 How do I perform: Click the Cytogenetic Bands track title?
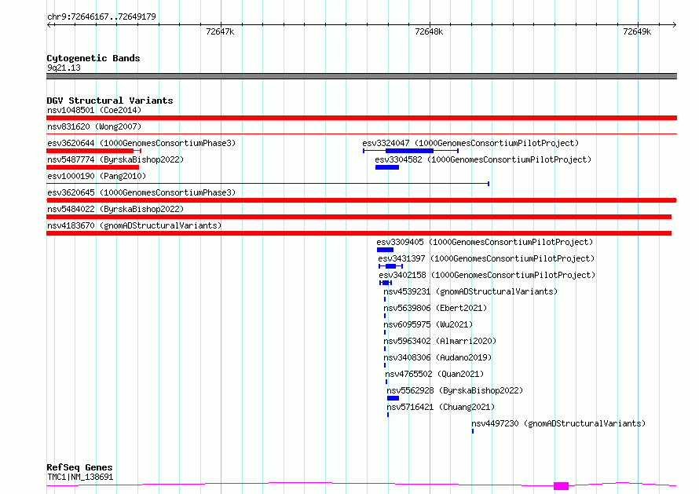coord(93,58)
